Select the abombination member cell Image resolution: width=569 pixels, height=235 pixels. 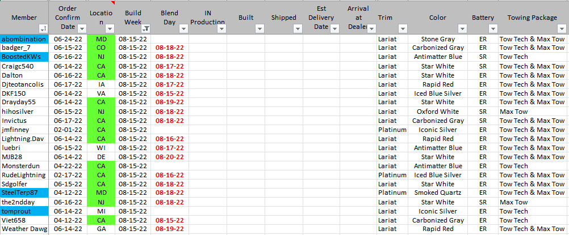coord(24,39)
